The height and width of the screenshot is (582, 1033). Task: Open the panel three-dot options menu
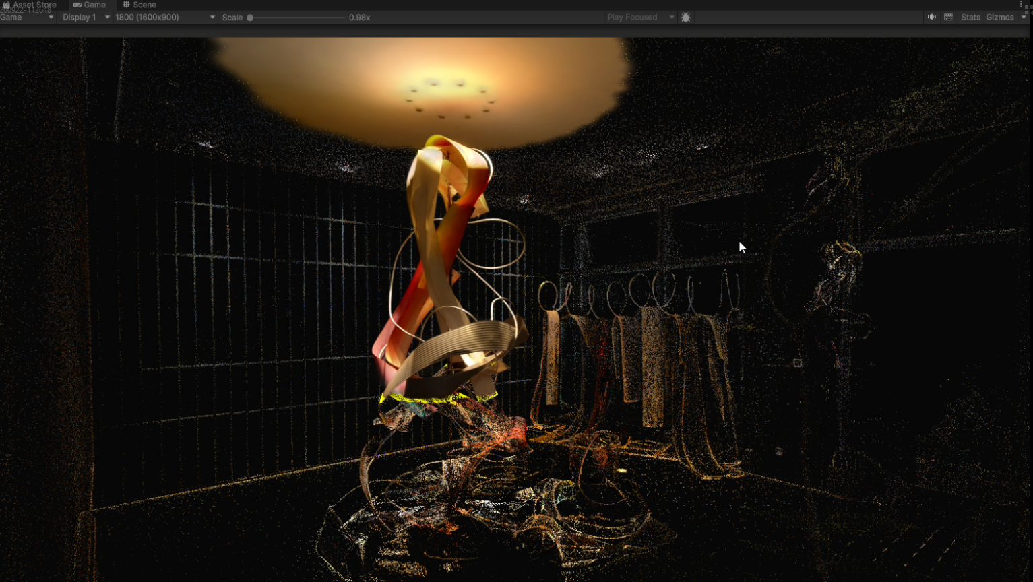tap(1022, 5)
